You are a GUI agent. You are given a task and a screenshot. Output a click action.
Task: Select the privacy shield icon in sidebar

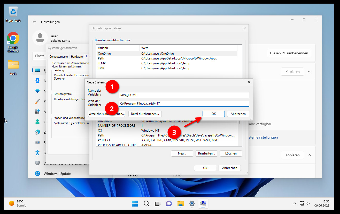pyautogui.click(x=37, y=163)
